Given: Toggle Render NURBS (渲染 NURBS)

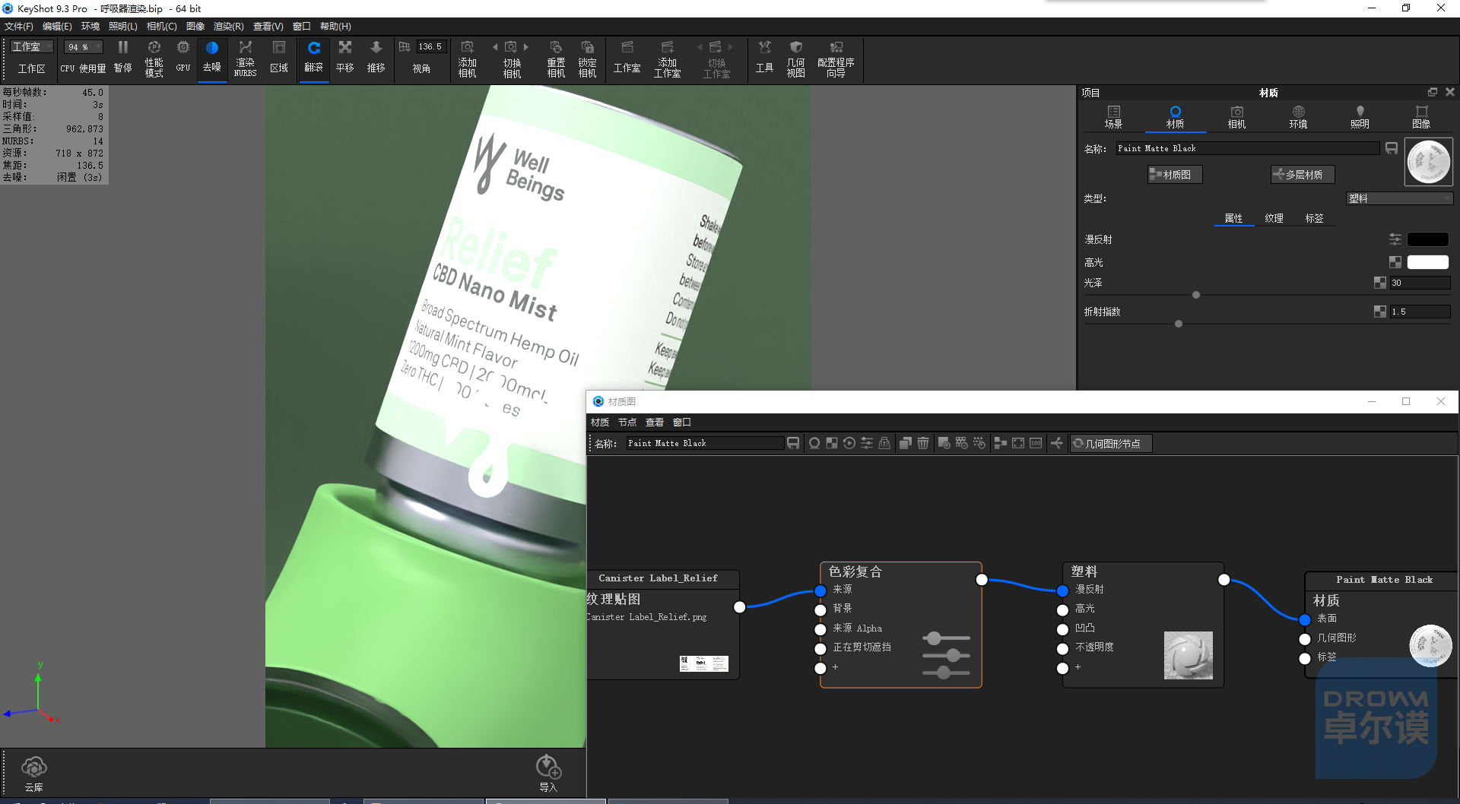Looking at the screenshot, I should 245,58.
